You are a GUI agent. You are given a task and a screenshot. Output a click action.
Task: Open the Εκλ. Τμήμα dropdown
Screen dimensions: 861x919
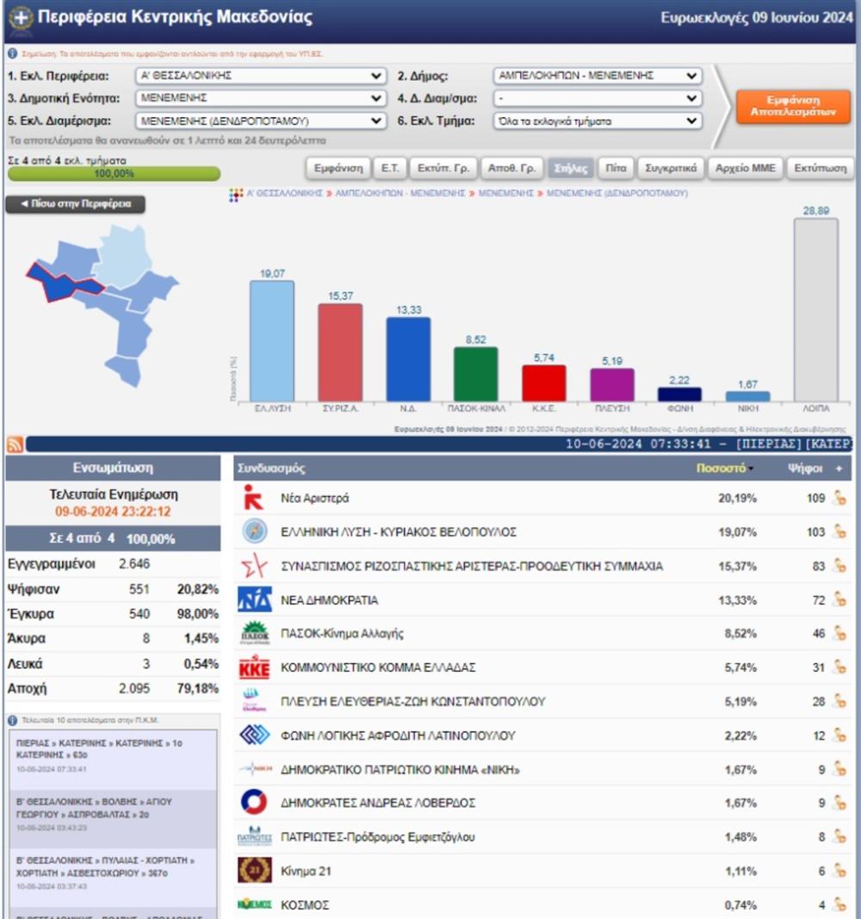[x=598, y=121]
